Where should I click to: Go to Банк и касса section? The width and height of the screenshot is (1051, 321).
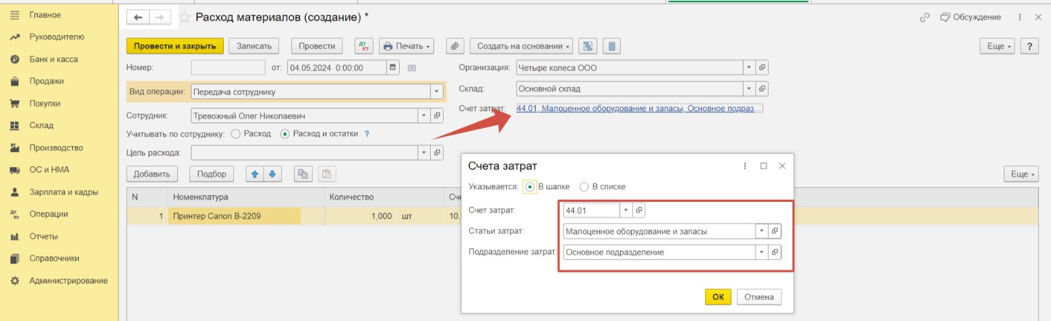coord(53,59)
